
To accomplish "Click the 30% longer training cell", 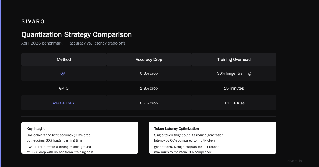I will click(x=234, y=73).
